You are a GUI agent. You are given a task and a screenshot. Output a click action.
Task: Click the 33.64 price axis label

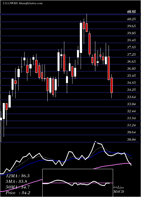pos(131,97)
